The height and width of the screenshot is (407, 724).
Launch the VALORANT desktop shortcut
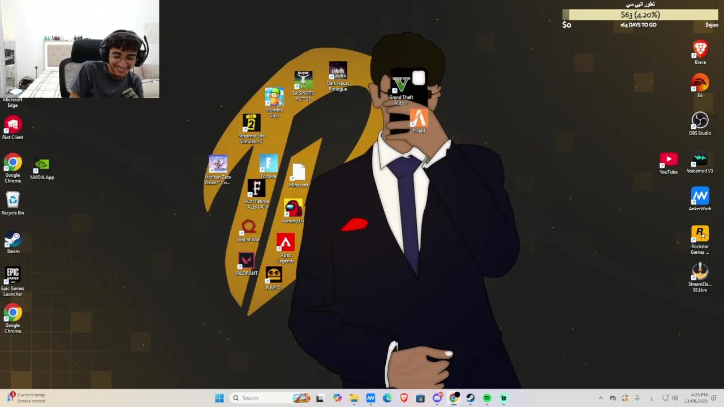coord(246,264)
